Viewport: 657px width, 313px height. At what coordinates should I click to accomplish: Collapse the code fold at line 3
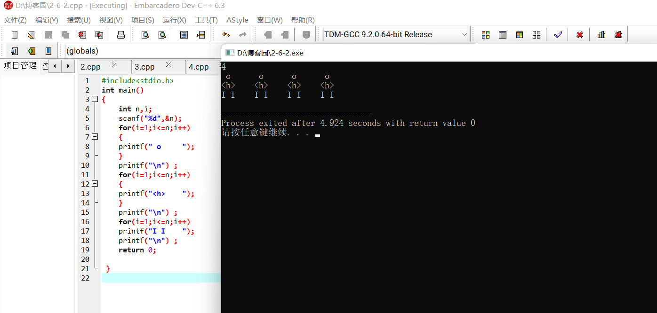click(95, 100)
